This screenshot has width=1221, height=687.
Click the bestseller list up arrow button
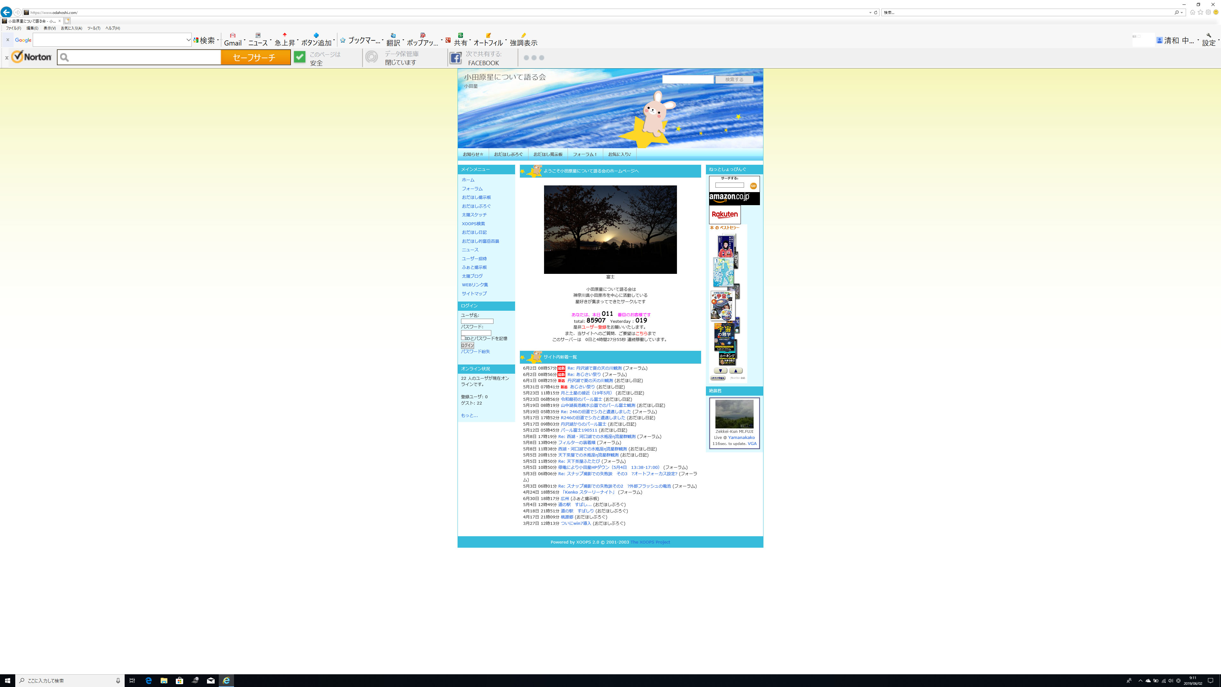[x=736, y=371]
